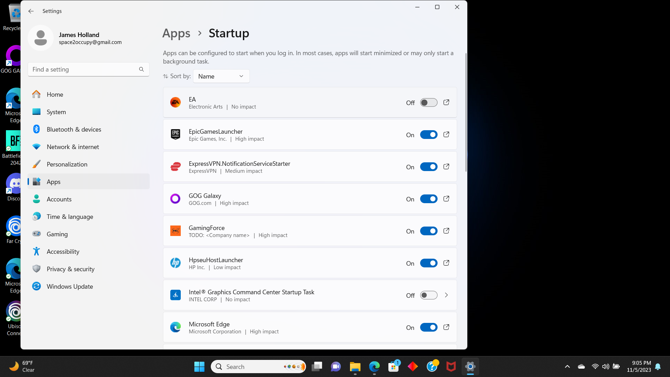
Task: Show hidden icons tray chevron
Action: pyautogui.click(x=567, y=367)
